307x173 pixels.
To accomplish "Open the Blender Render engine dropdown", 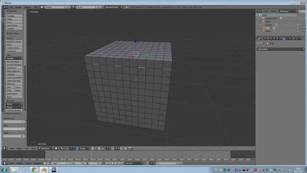I will [x=113, y=7].
